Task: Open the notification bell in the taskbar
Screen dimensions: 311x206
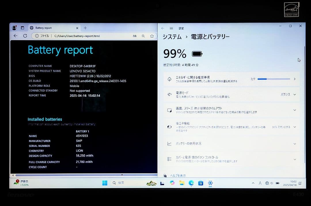Action: pyautogui.click(x=300, y=183)
